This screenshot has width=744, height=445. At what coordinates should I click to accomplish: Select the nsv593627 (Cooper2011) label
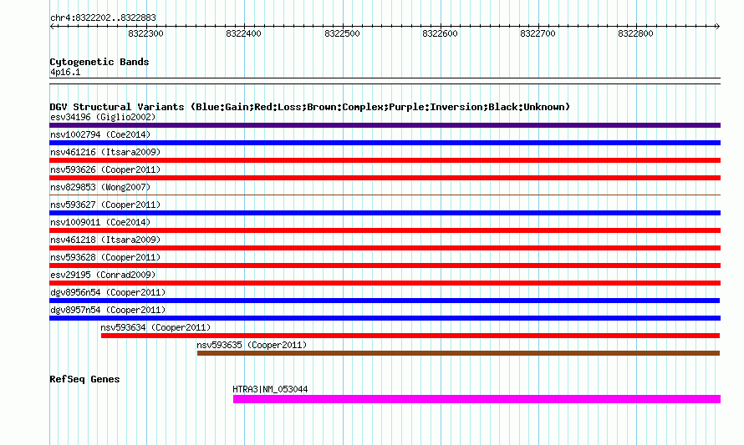[105, 205]
